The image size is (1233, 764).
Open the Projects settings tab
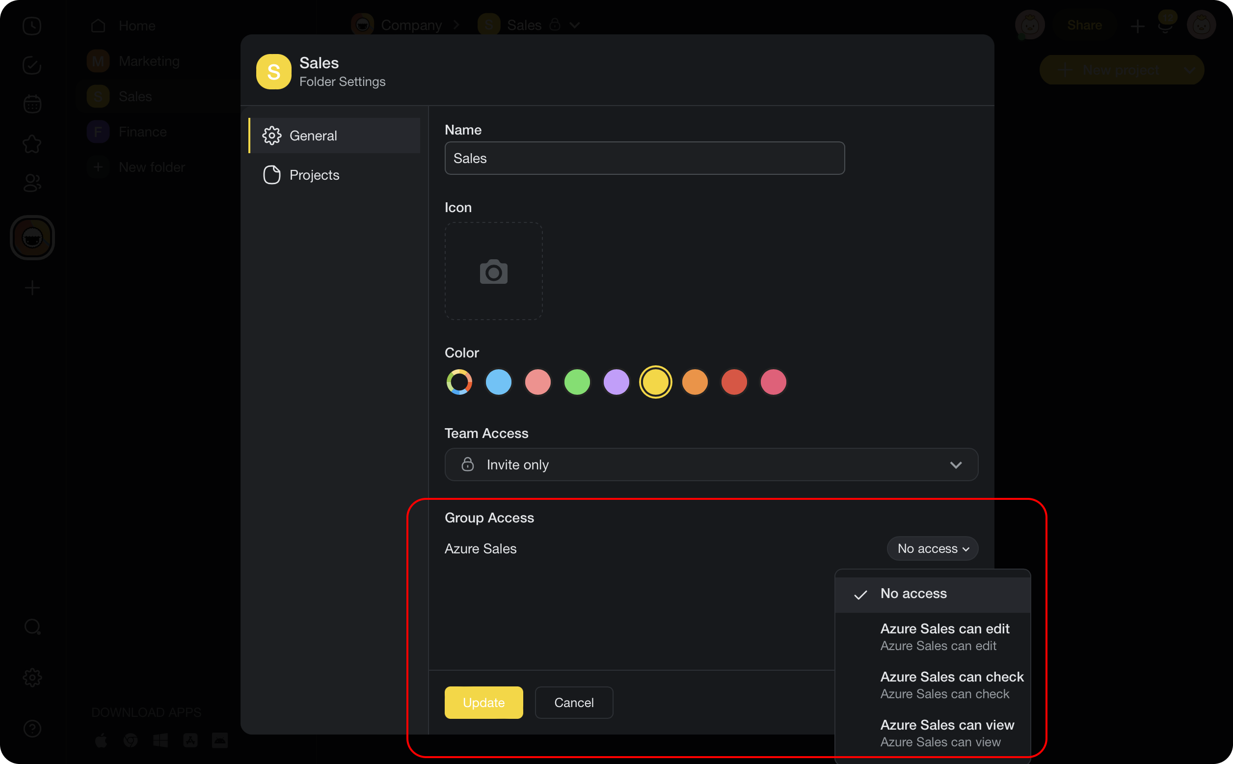point(314,175)
